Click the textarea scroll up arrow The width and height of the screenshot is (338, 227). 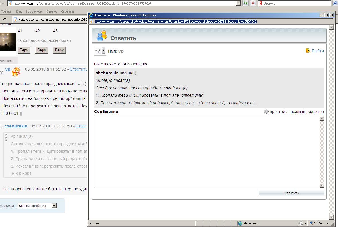[x=322, y=118]
